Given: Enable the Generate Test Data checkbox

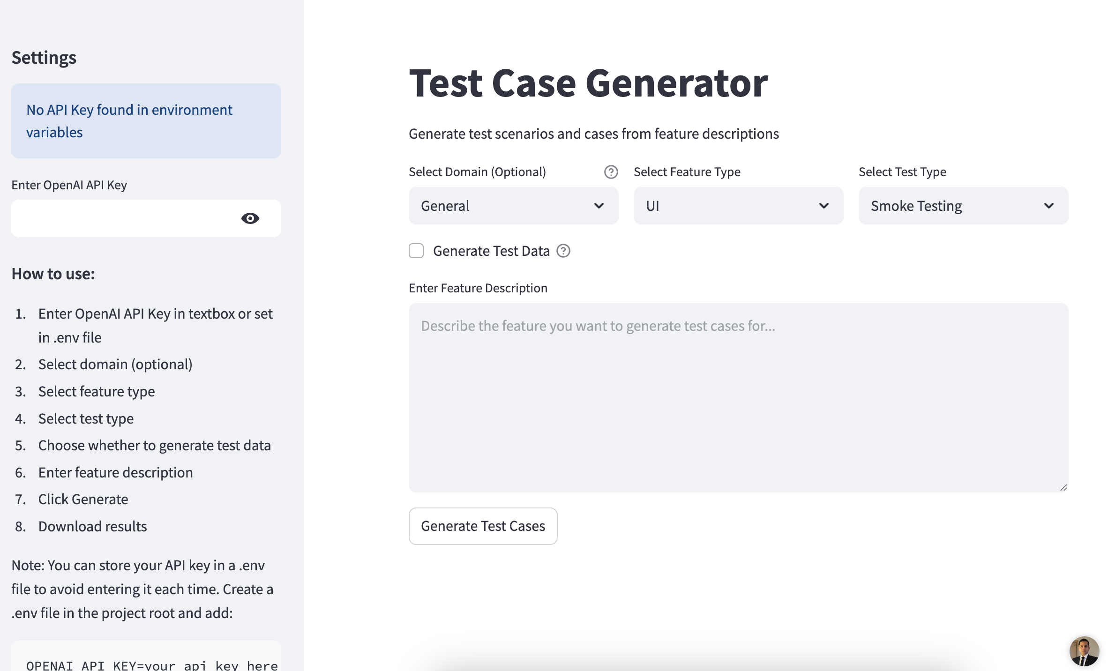Looking at the screenshot, I should [416, 251].
